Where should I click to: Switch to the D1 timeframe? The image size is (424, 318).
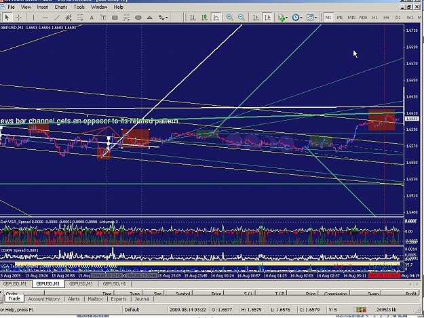[398, 18]
